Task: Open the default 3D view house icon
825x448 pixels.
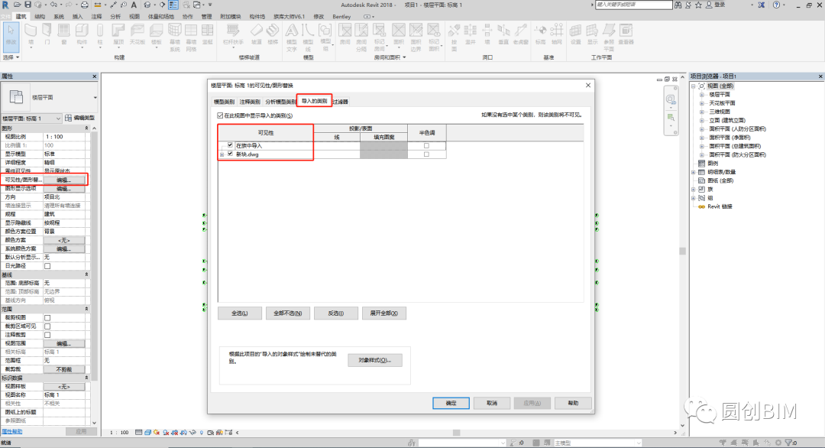Action: (x=147, y=5)
